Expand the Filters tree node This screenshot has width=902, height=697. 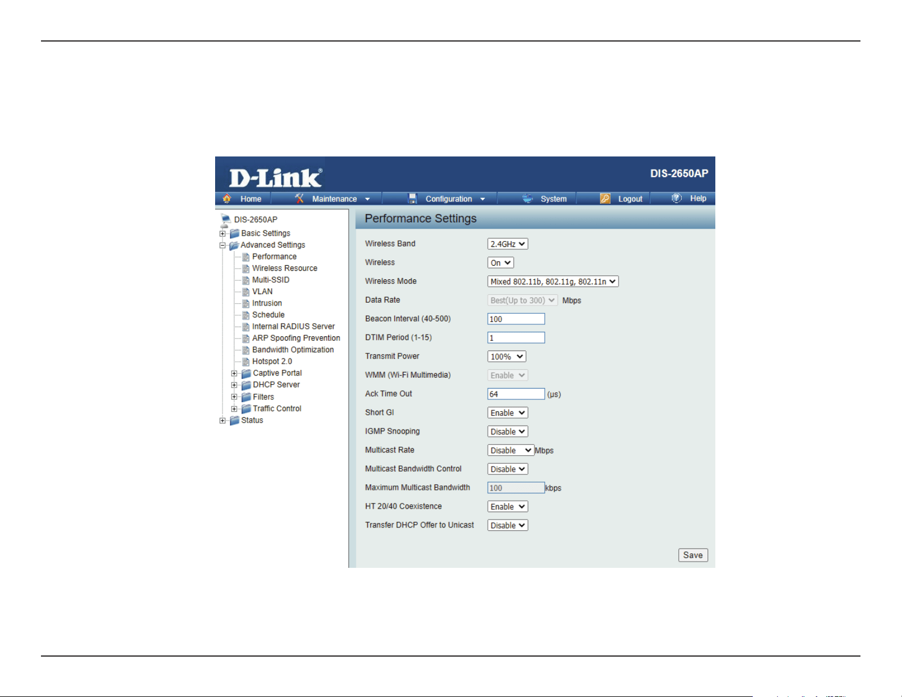click(x=234, y=397)
